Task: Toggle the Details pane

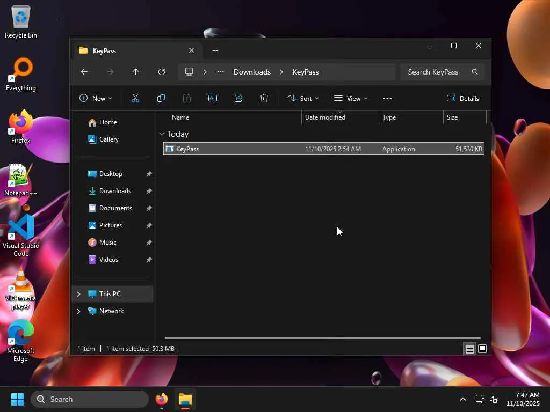Action: click(462, 99)
